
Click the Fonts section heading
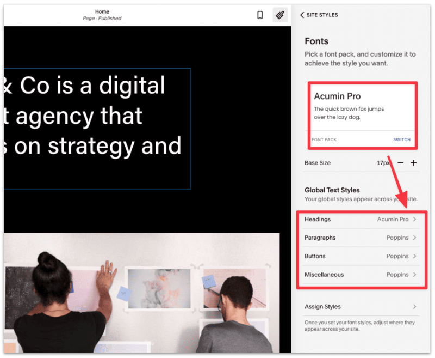pyautogui.click(x=316, y=41)
